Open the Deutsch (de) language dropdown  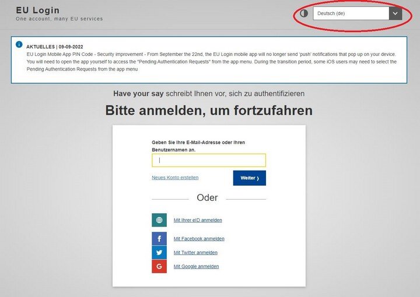pos(351,13)
